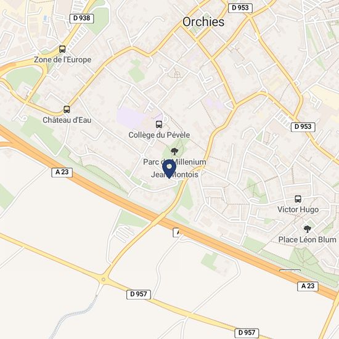The width and height of the screenshot is (339, 339).
Task: Open the Victor Hugo stop label
Action: [298, 210]
